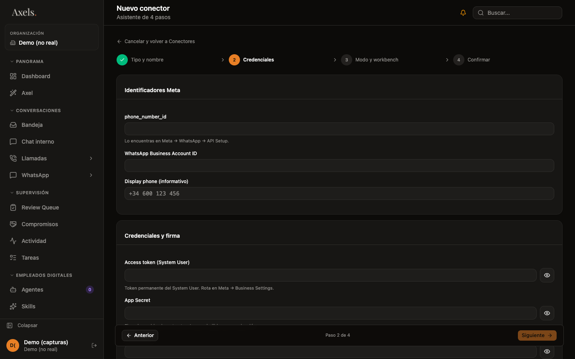Viewport: 575px width, 359px height.
Task: Click the Compromisos handshake icon
Action: click(13, 224)
